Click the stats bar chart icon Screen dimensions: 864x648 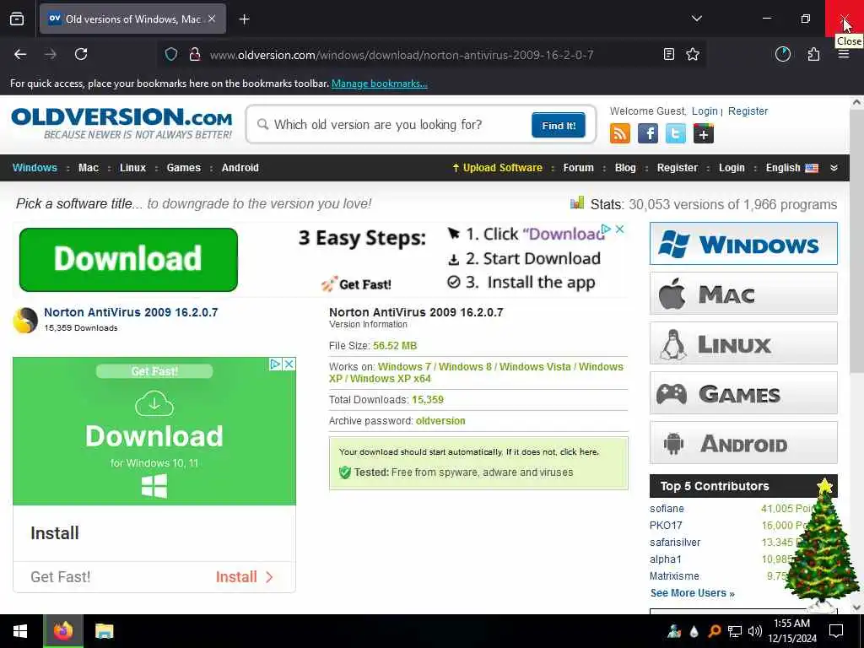coord(577,202)
